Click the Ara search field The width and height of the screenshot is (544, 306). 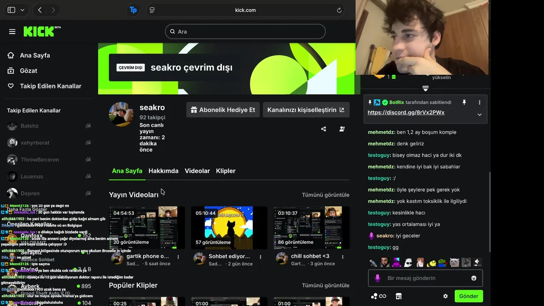pos(245,31)
